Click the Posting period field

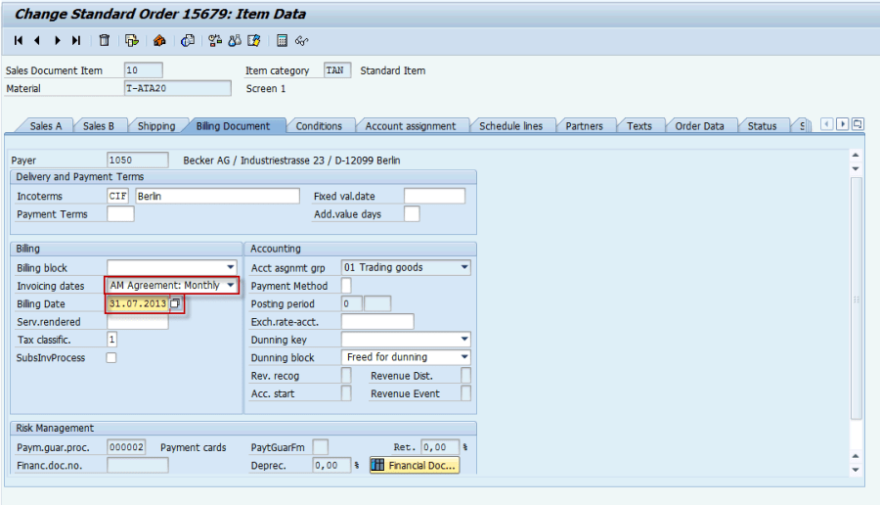click(351, 303)
